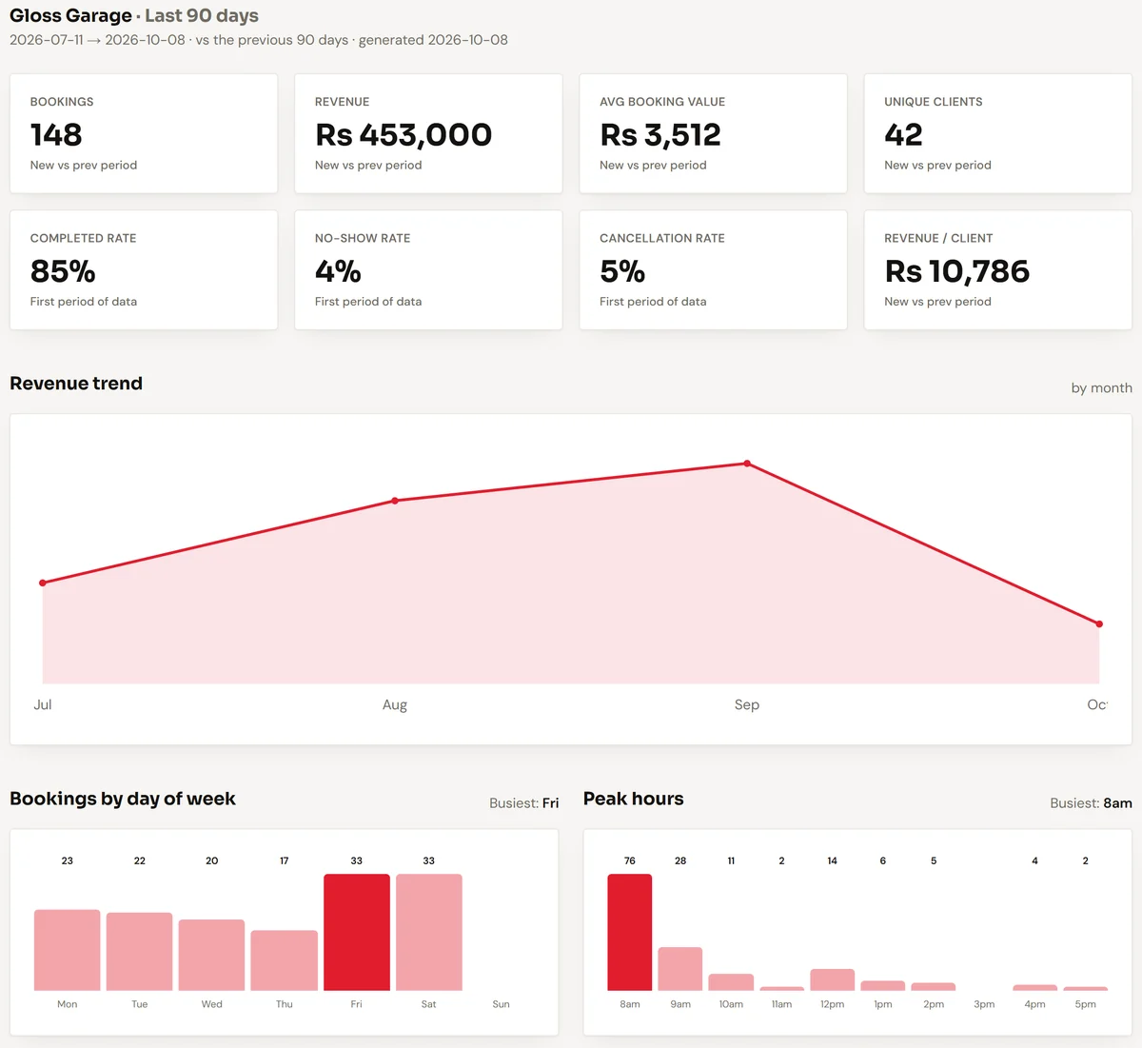This screenshot has height=1048, width=1142.
Task: Select the Jul data point on revenue trend
Action: 43,583
